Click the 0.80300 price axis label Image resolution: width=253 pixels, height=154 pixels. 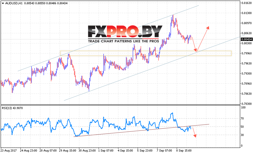247,43
